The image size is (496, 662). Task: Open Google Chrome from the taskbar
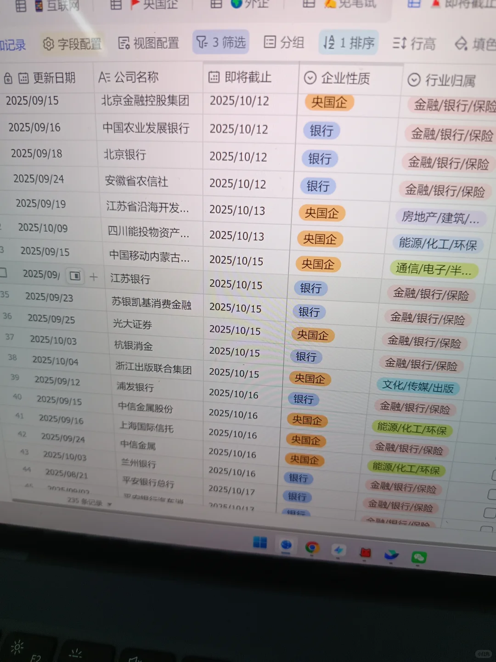(x=312, y=547)
